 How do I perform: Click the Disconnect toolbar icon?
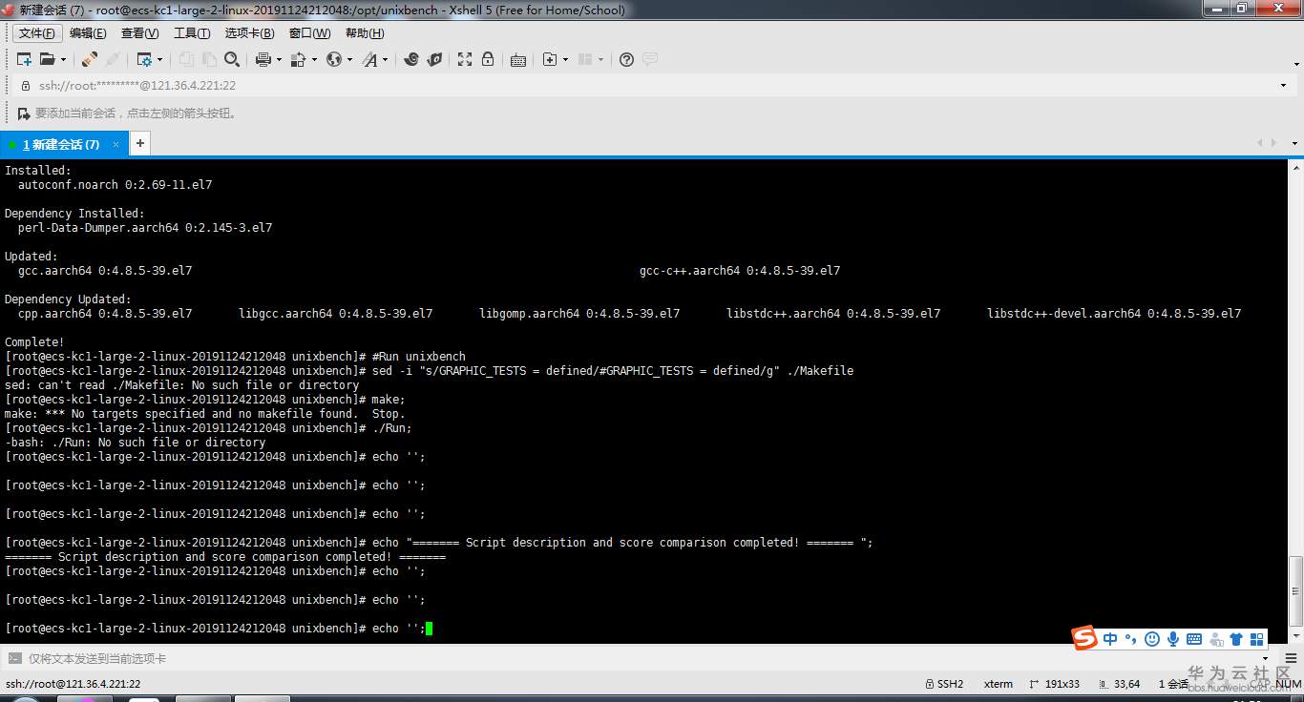click(x=112, y=59)
